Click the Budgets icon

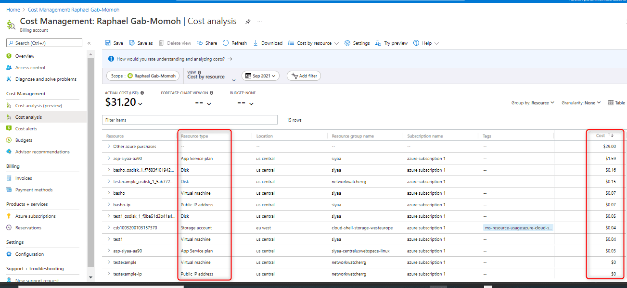coord(9,140)
